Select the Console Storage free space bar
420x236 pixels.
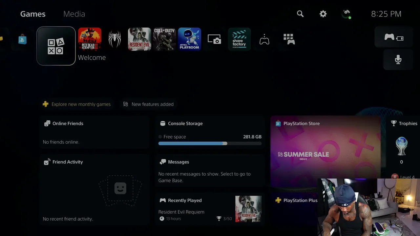[210, 143]
